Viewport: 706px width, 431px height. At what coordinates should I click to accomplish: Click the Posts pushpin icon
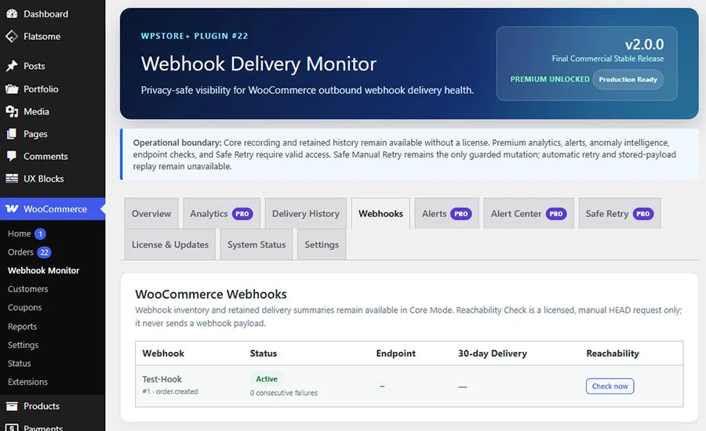pos(12,66)
